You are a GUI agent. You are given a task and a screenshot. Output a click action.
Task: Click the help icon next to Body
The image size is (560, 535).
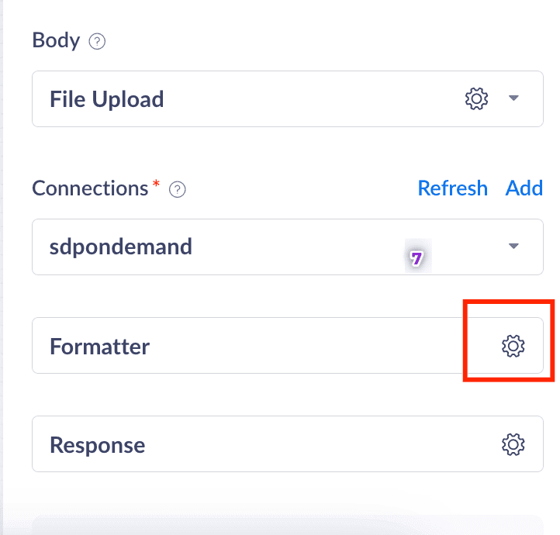(97, 42)
